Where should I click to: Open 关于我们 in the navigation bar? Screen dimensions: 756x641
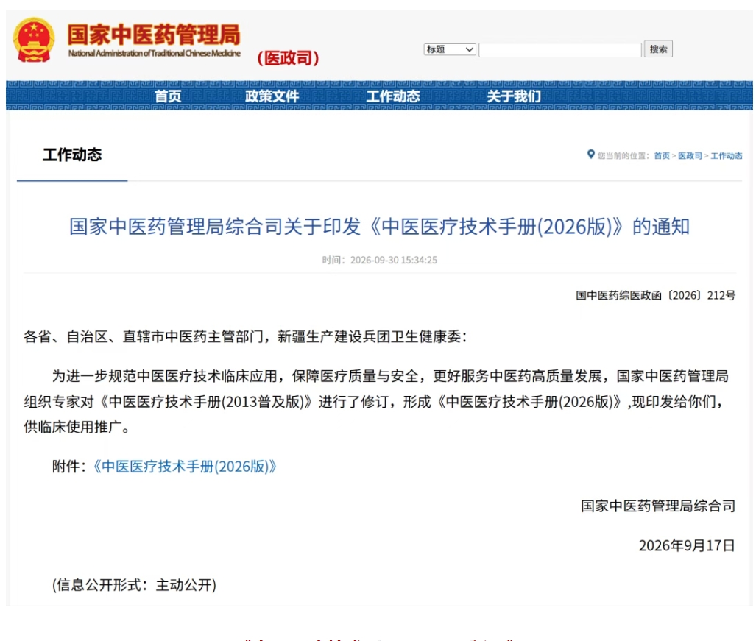(x=514, y=96)
